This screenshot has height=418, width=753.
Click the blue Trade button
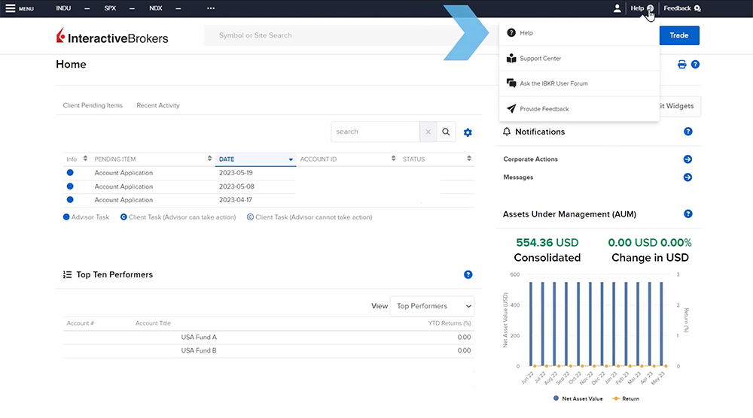678,35
